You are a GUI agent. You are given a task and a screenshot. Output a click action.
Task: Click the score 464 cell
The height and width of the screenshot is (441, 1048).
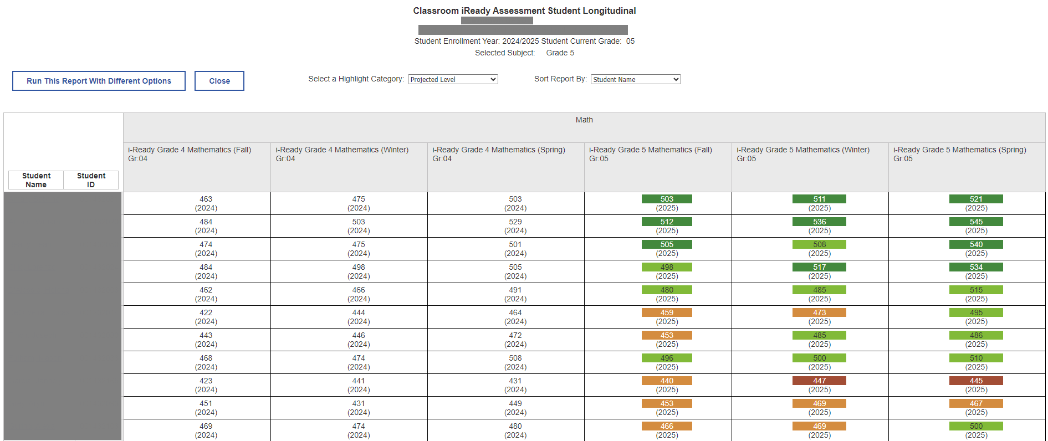click(x=506, y=317)
